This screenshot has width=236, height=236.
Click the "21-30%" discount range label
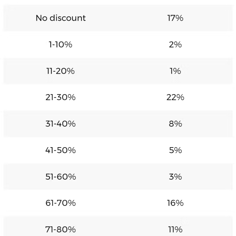tap(61, 97)
